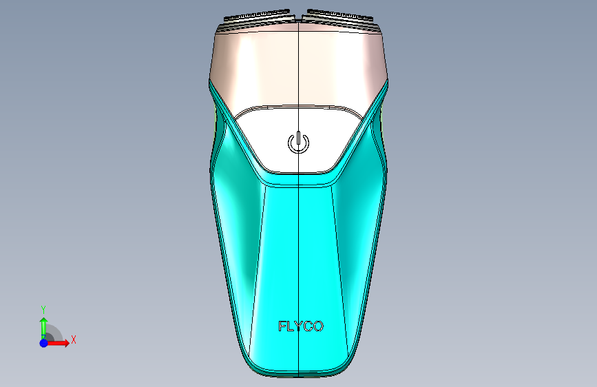Select the power symbol on the shaver
Viewport: 597px width, 387px height.
pyautogui.click(x=299, y=143)
